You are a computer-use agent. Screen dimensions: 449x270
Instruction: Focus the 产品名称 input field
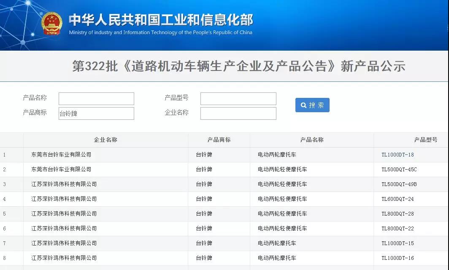96,98
